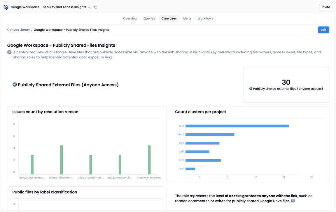Click the 'docx' category label
336x212 pixels.
point(181,134)
